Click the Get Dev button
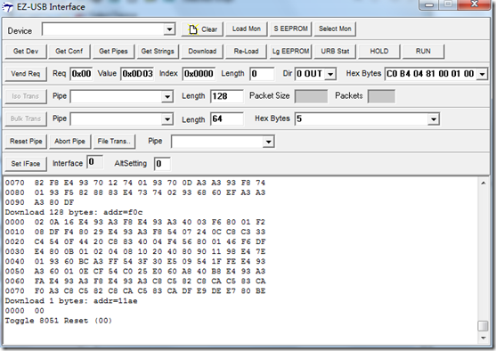Viewport: 496px width, 351px height. pyautogui.click(x=26, y=52)
